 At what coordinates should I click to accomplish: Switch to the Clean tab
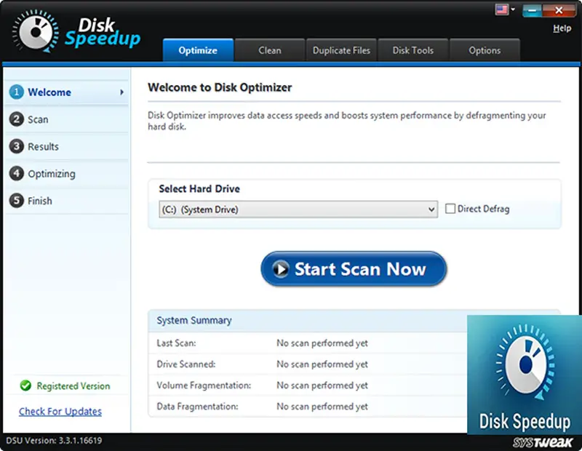270,50
